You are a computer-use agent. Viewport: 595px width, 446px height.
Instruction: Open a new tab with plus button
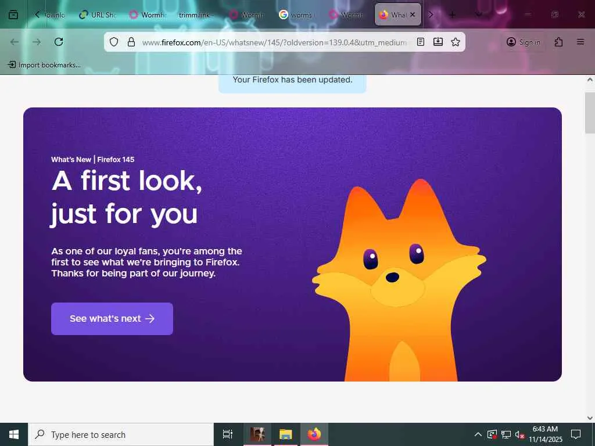click(452, 15)
